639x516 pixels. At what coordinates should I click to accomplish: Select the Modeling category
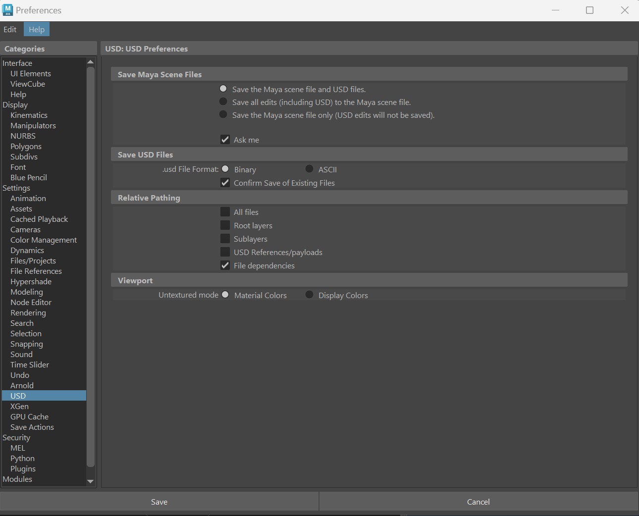pyautogui.click(x=27, y=292)
